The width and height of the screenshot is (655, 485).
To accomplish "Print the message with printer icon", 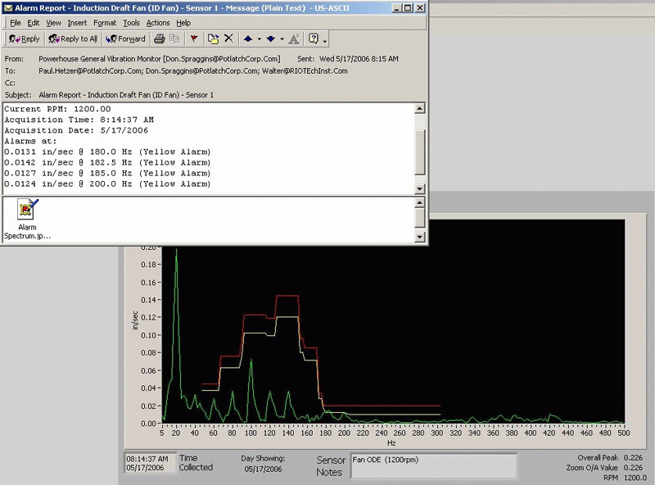I will click(x=159, y=39).
